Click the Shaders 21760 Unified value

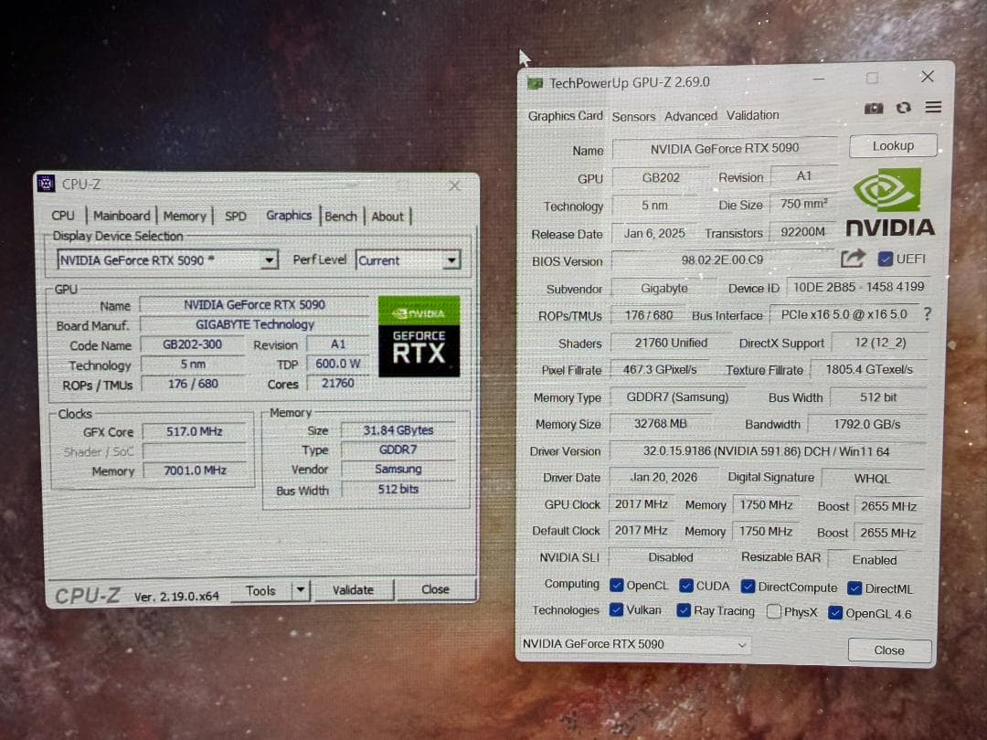click(671, 343)
